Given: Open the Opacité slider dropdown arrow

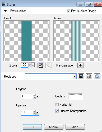Looking at the screenshot, I should 38,112.
